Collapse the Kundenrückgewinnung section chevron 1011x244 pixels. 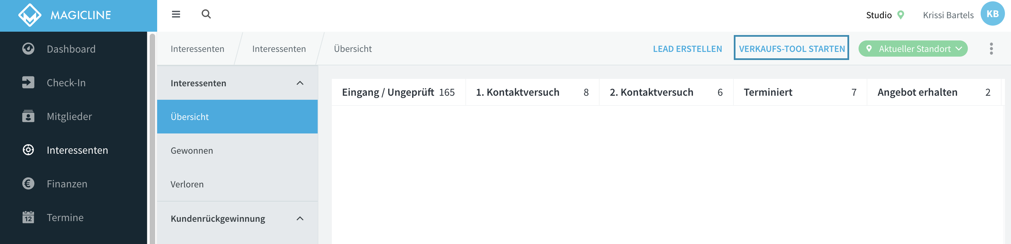300,218
